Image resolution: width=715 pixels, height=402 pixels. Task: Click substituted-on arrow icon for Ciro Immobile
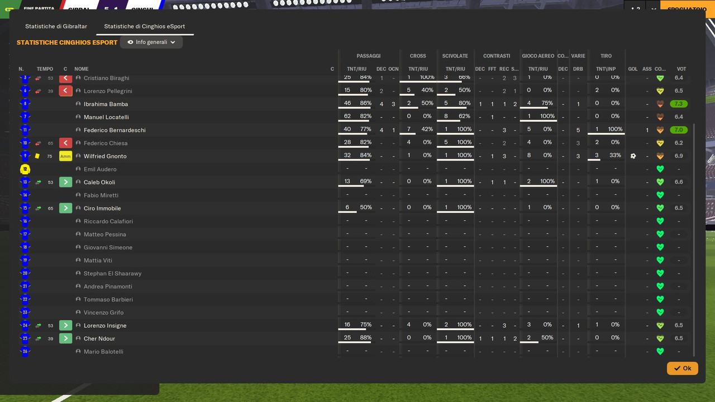point(65,208)
